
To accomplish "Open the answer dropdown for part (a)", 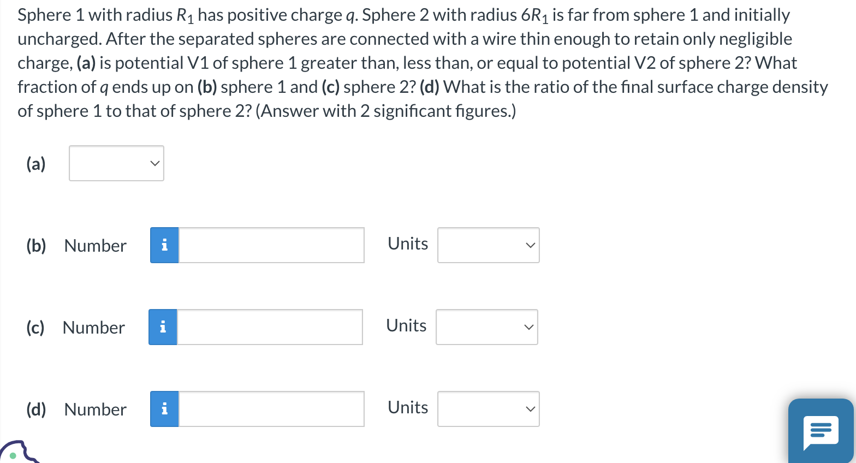I will point(116,163).
